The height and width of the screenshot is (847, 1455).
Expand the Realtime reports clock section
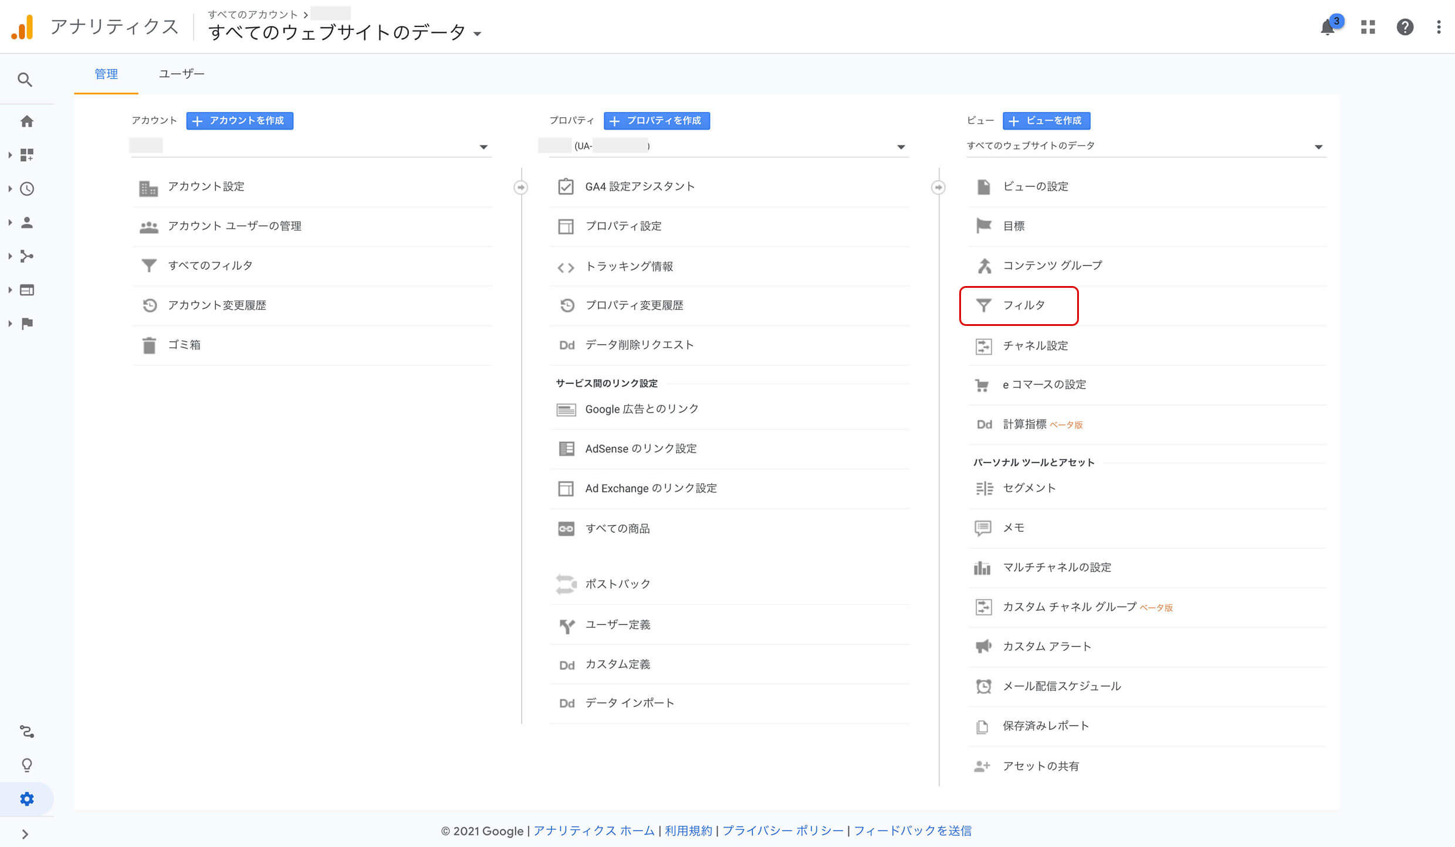coord(26,189)
